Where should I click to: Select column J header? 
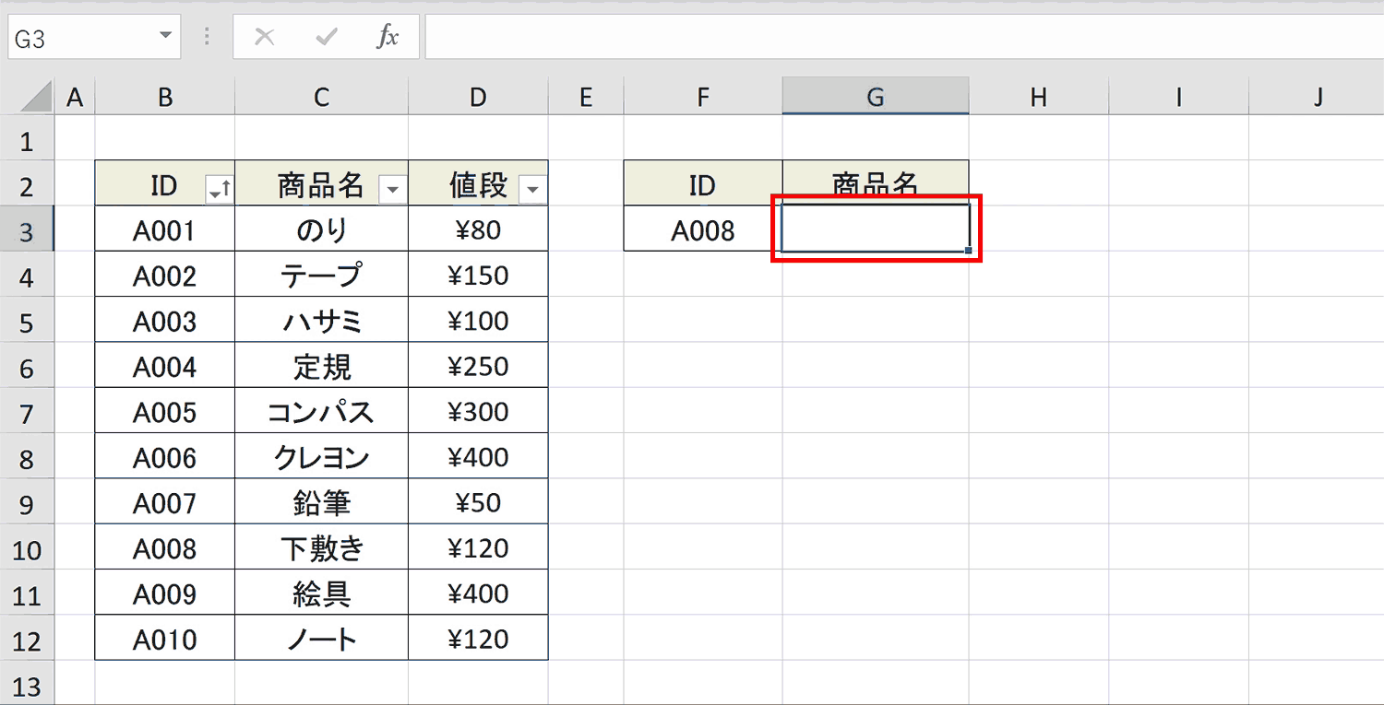pyautogui.click(x=1317, y=96)
